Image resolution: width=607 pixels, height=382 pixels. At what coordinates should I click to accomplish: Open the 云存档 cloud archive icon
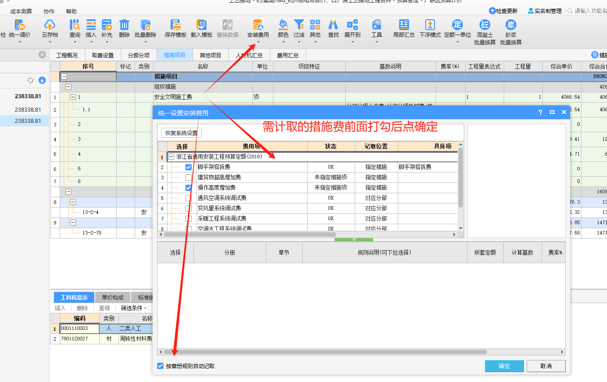click(x=50, y=25)
